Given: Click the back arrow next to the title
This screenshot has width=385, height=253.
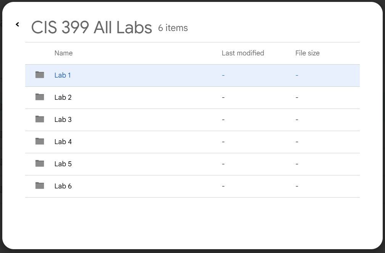Looking at the screenshot, I should click(x=17, y=24).
